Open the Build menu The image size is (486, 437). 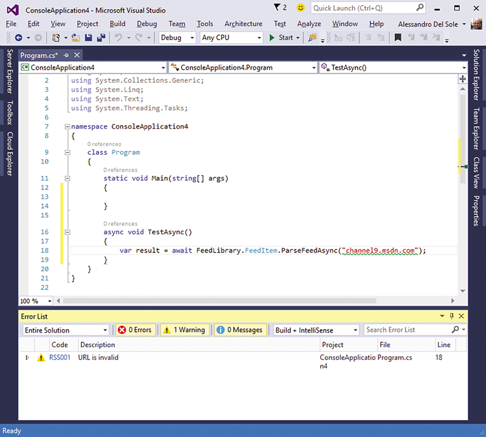[x=117, y=24]
